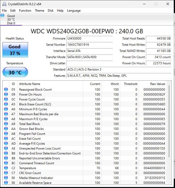Open the Theme menu
175x188 pixels.
coord(39,11)
